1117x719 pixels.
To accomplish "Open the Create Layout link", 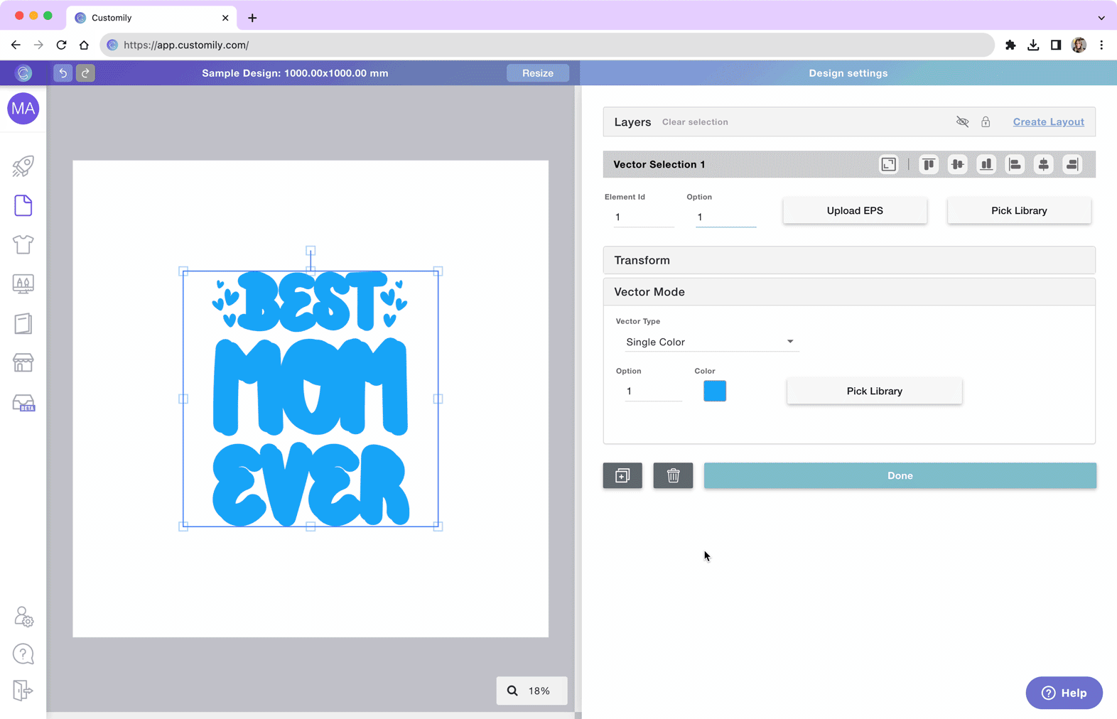I will [x=1048, y=122].
